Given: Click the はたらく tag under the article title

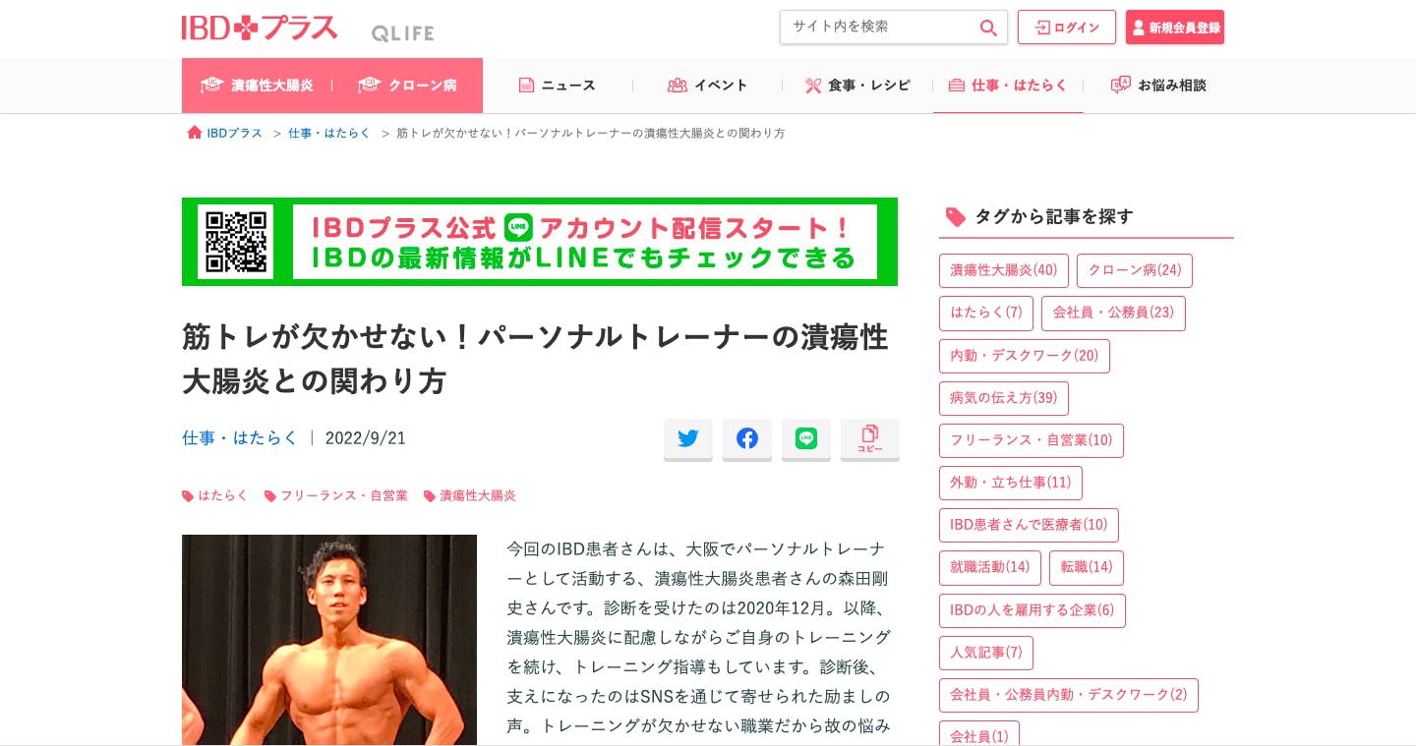Looking at the screenshot, I should pos(215,496).
